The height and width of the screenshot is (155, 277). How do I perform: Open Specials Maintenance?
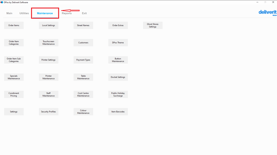14,77
